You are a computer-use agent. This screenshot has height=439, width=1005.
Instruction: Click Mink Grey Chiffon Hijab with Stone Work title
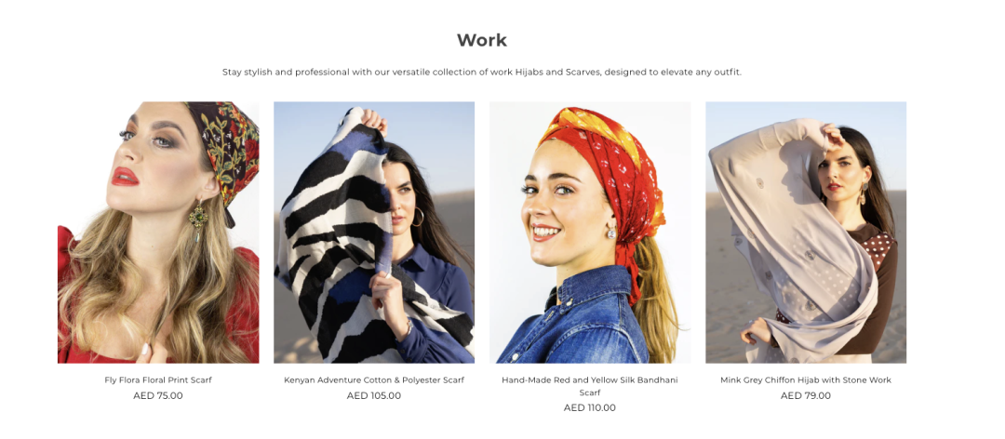pyautogui.click(x=806, y=380)
